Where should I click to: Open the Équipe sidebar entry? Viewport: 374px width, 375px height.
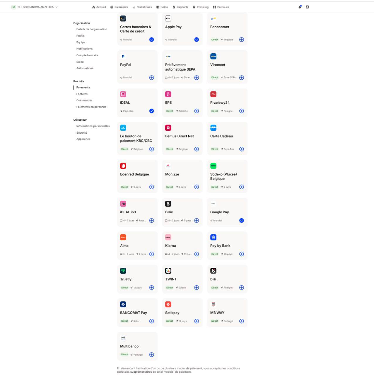click(81, 42)
